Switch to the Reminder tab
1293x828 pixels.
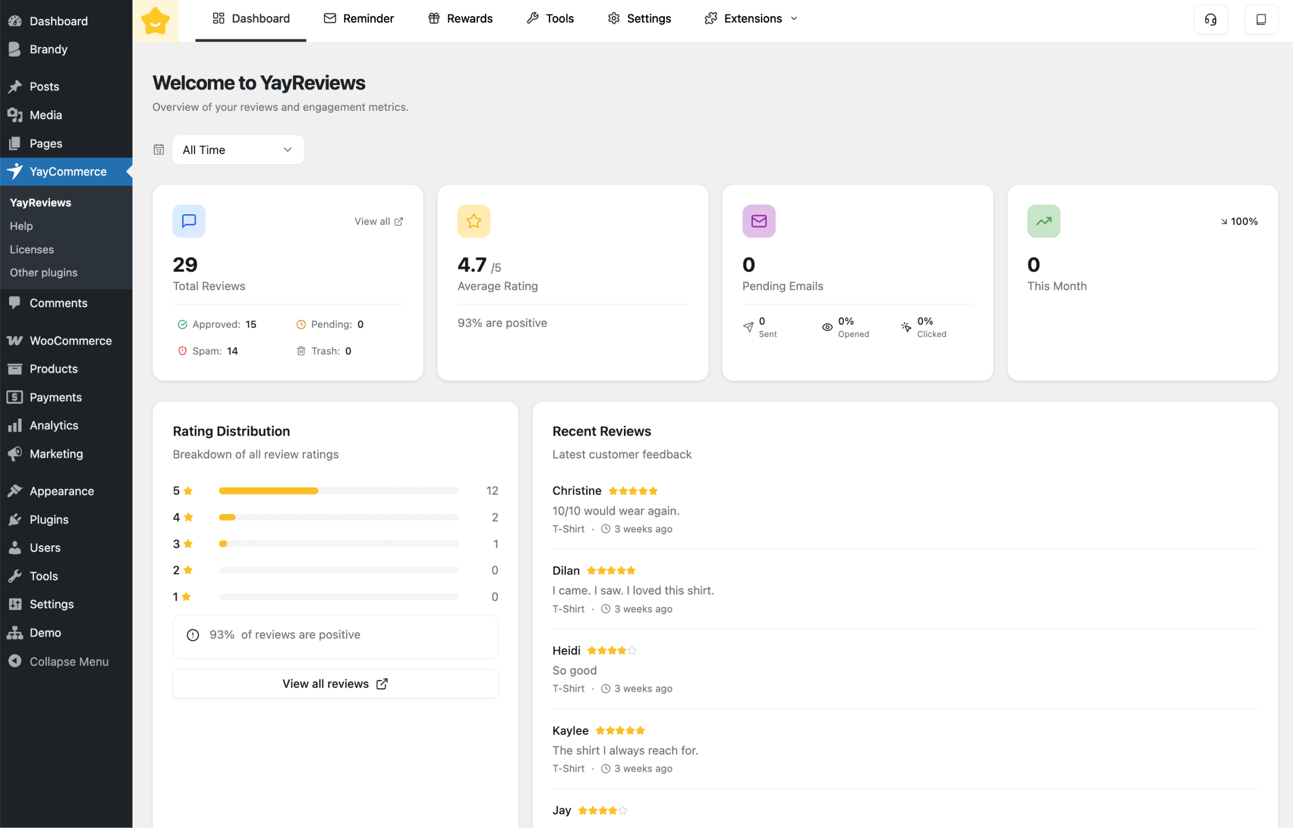pos(359,18)
